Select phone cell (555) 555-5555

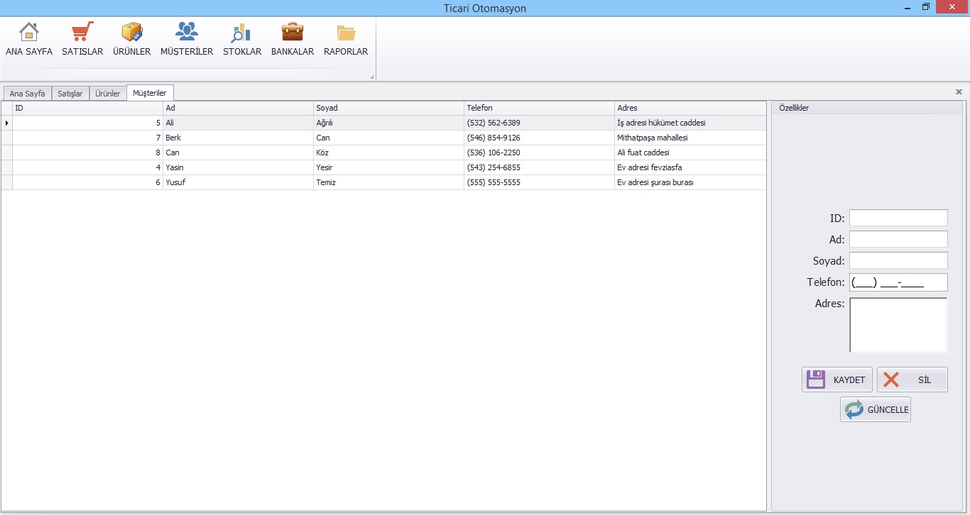[540, 182]
